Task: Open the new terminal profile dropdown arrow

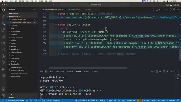Action: (154, 71)
